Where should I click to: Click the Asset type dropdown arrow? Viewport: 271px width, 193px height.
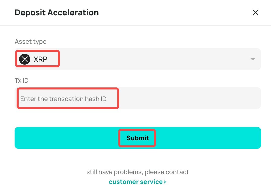(x=253, y=59)
